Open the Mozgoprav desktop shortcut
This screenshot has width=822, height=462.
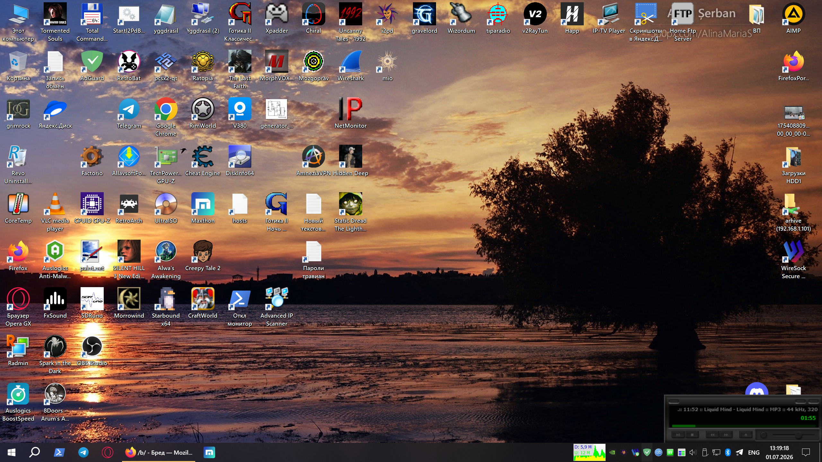314,66
